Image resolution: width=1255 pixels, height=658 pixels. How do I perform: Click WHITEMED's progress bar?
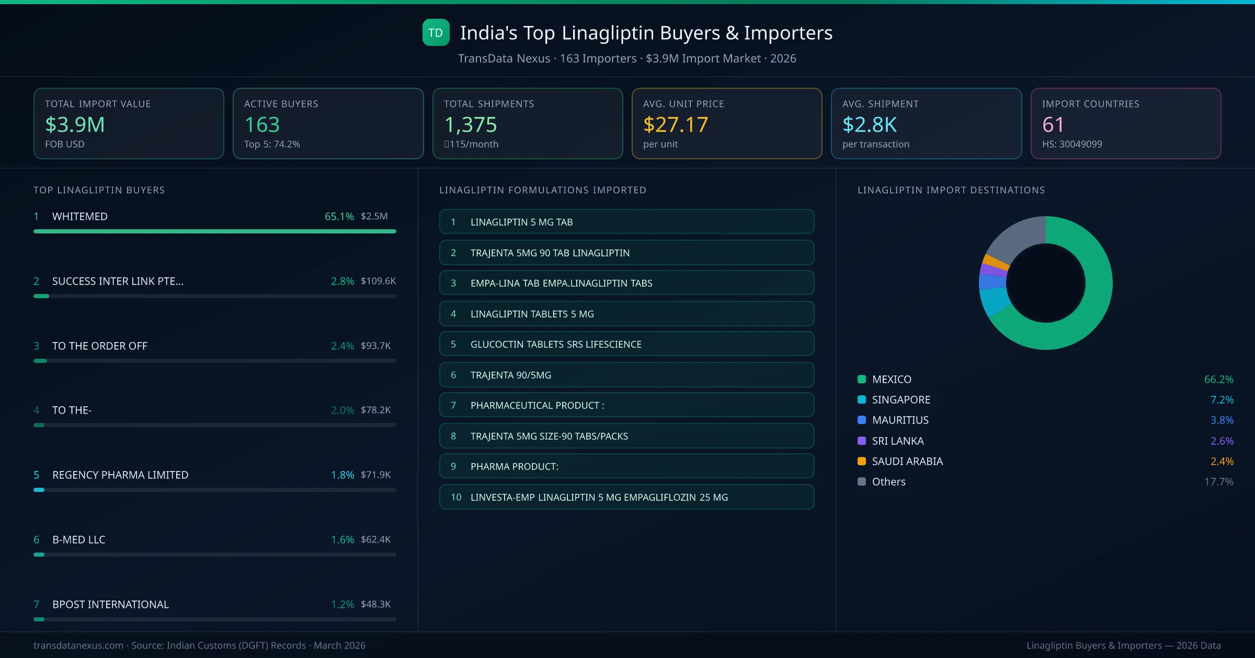pos(214,231)
